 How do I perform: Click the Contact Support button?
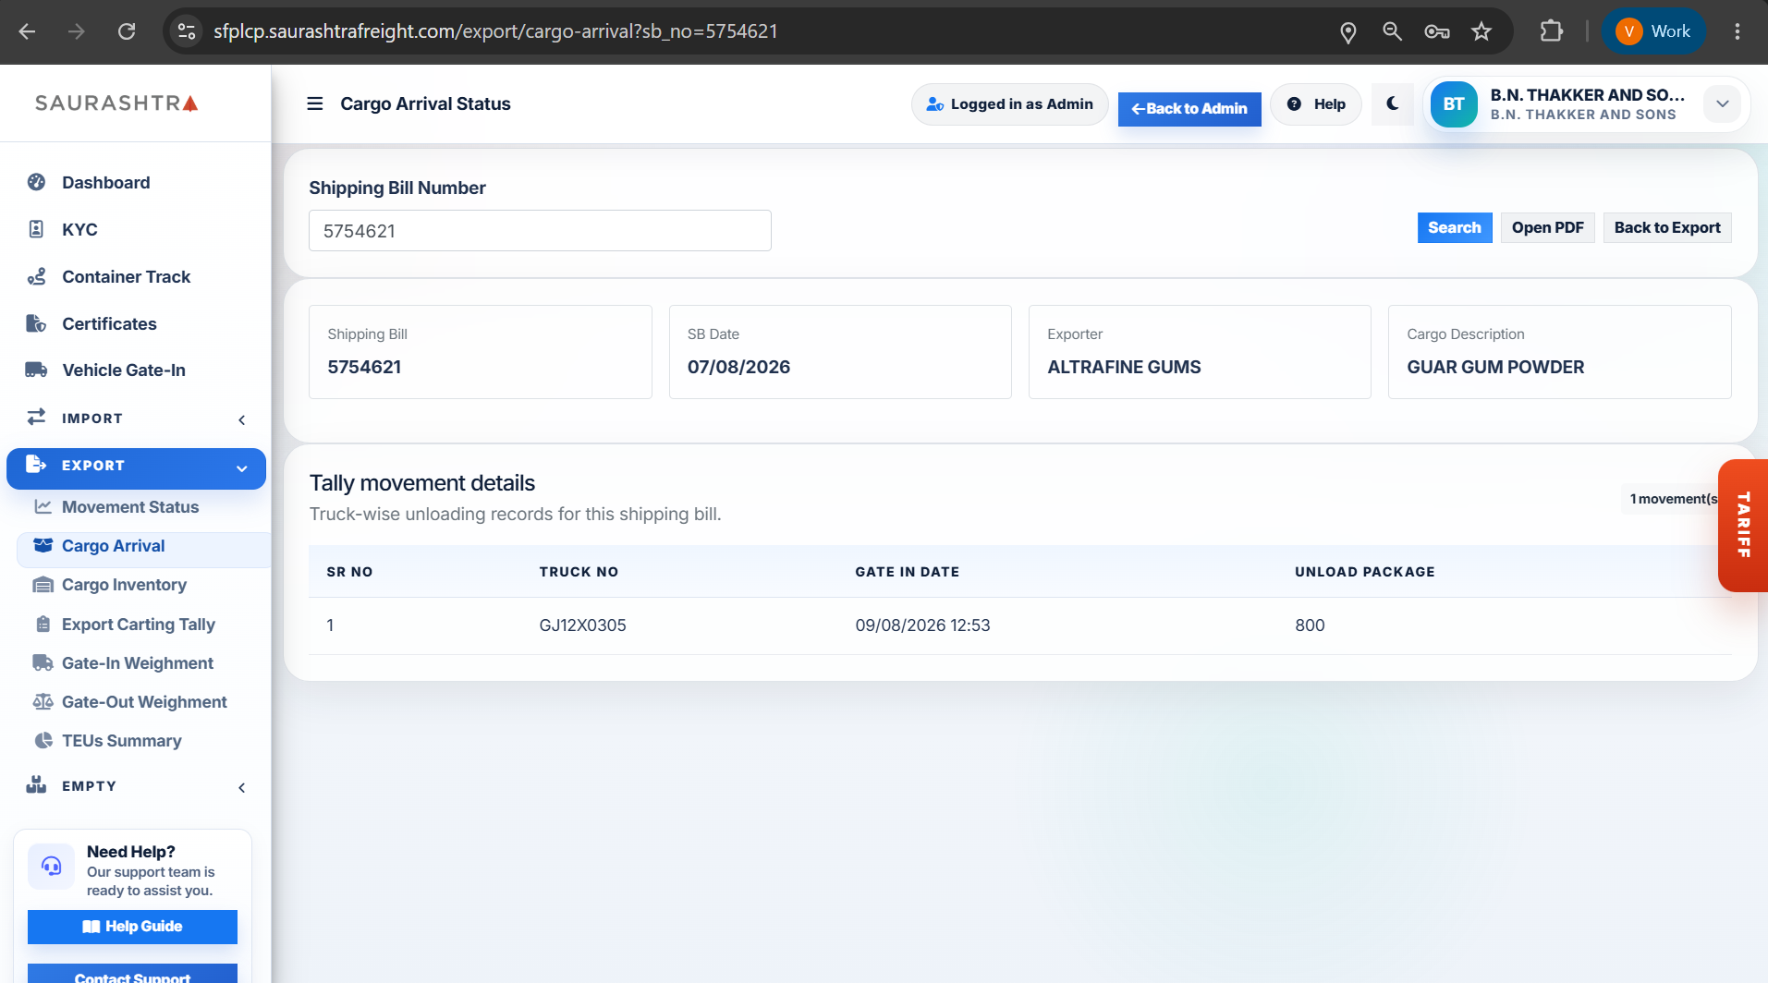coord(132,974)
